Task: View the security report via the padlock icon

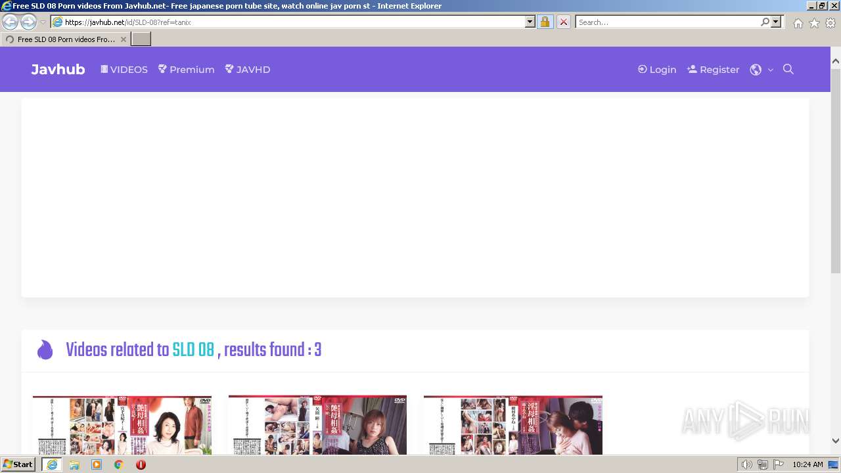Action: coord(545,22)
